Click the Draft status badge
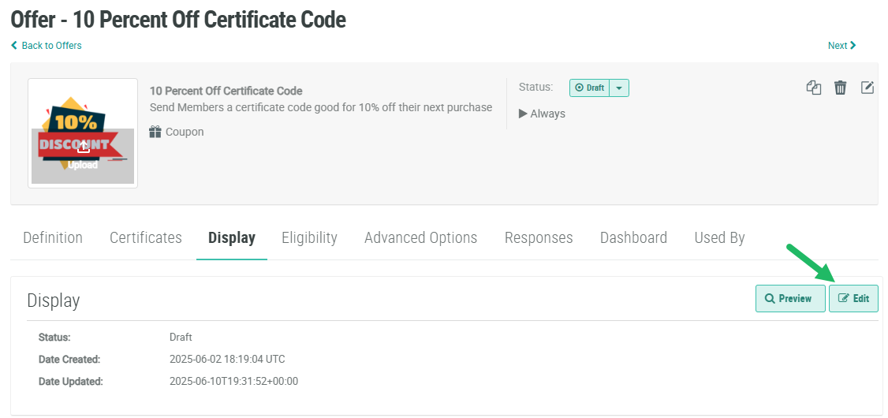 tap(590, 88)
